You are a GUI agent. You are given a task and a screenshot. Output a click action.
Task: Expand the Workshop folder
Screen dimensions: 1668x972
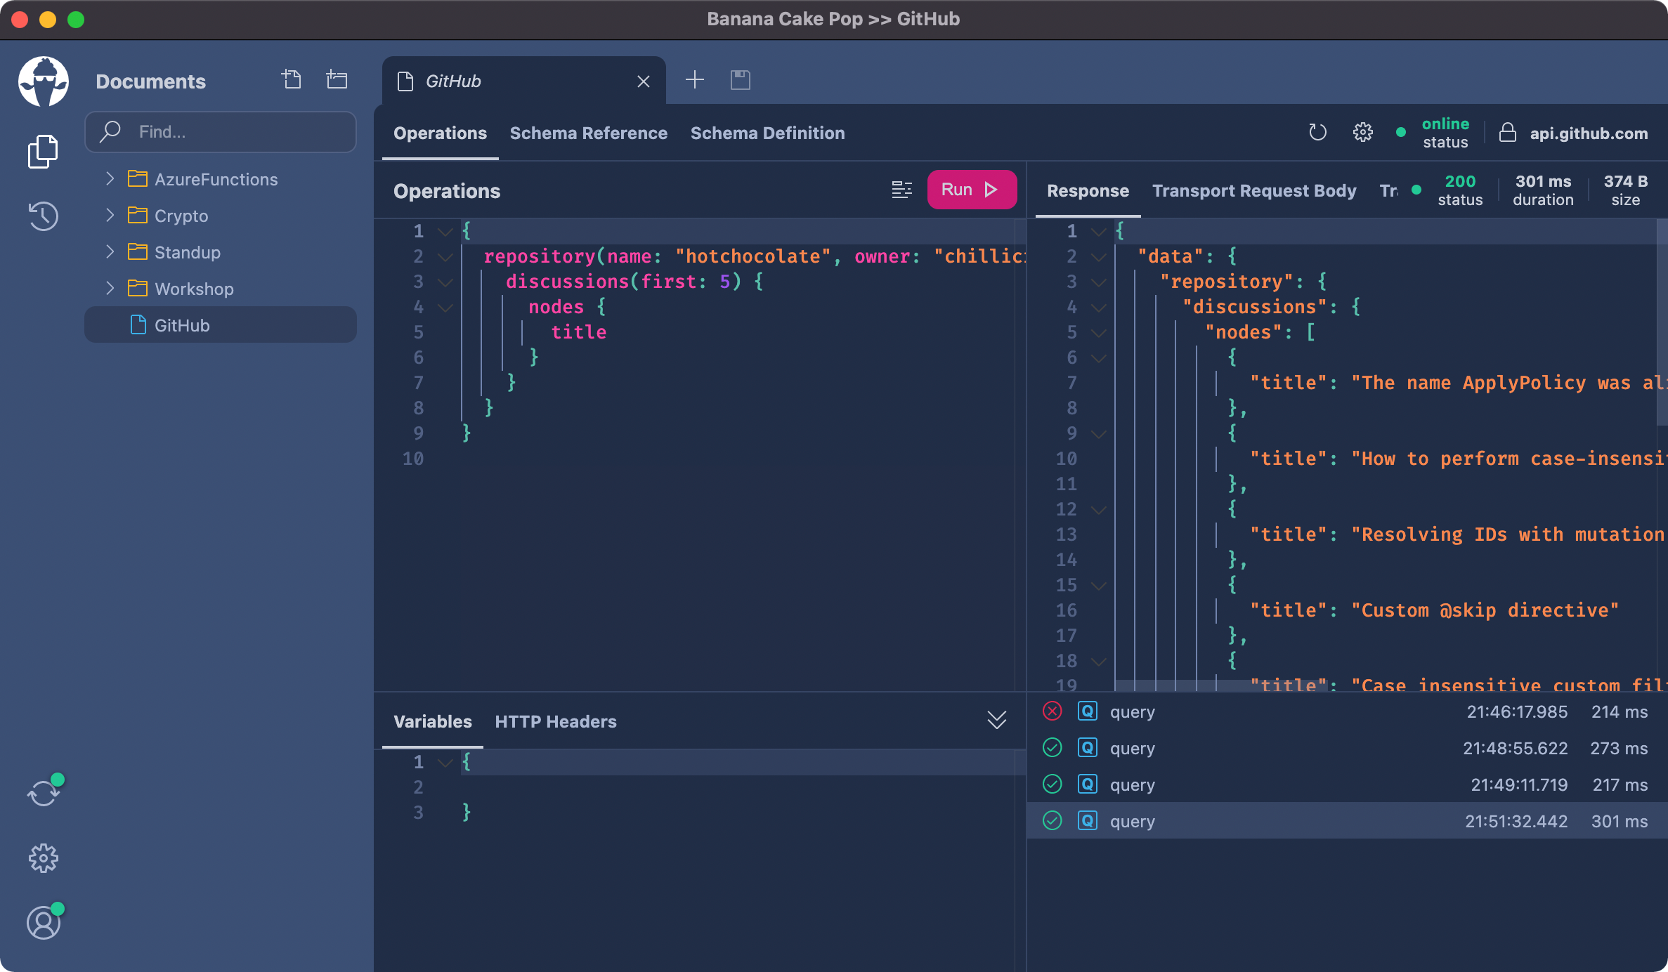110,289
